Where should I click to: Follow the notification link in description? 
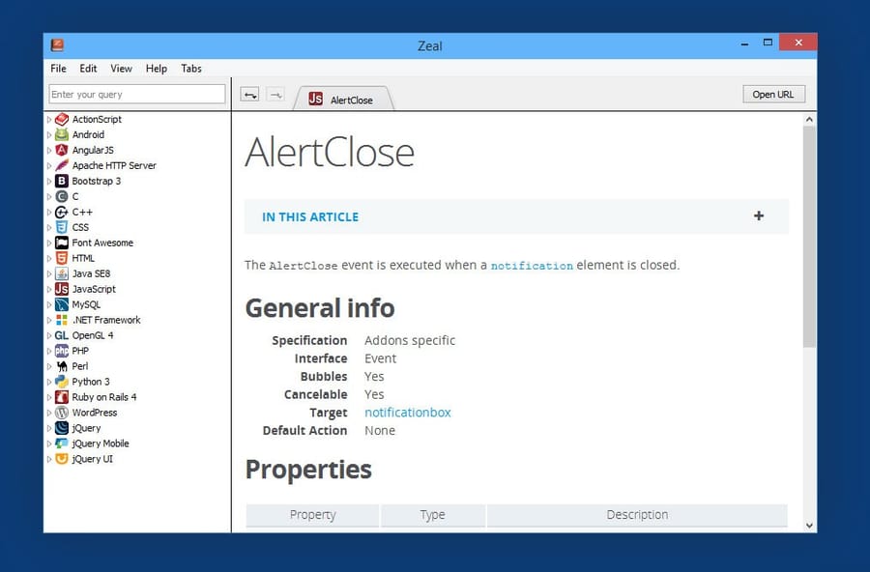pos(532,266)
